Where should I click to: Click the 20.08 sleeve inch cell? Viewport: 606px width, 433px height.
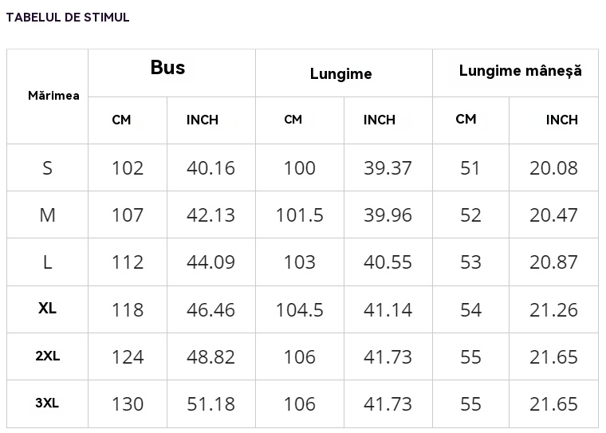553,168
